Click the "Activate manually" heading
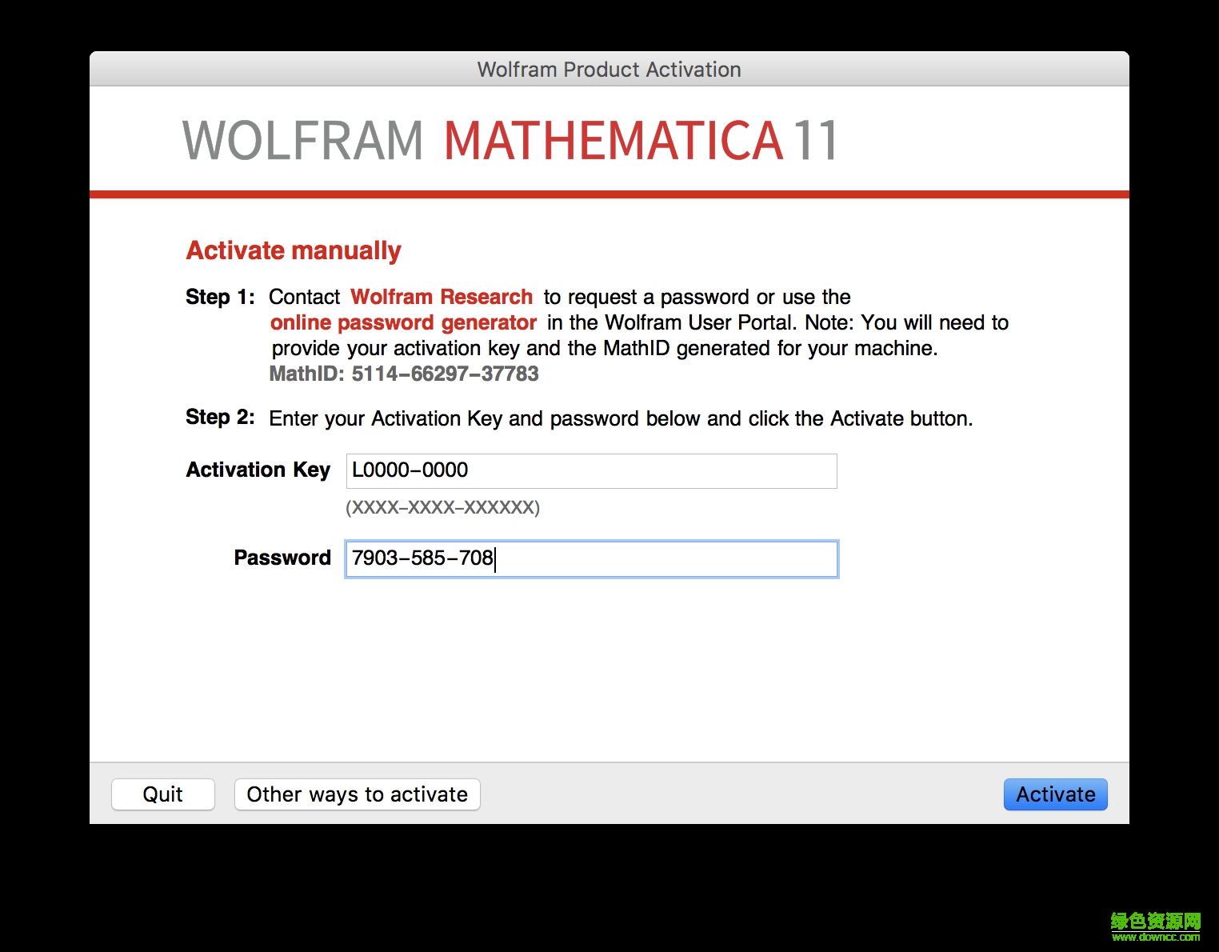This screenshot has width=1219, height=952. pos(293,250)
